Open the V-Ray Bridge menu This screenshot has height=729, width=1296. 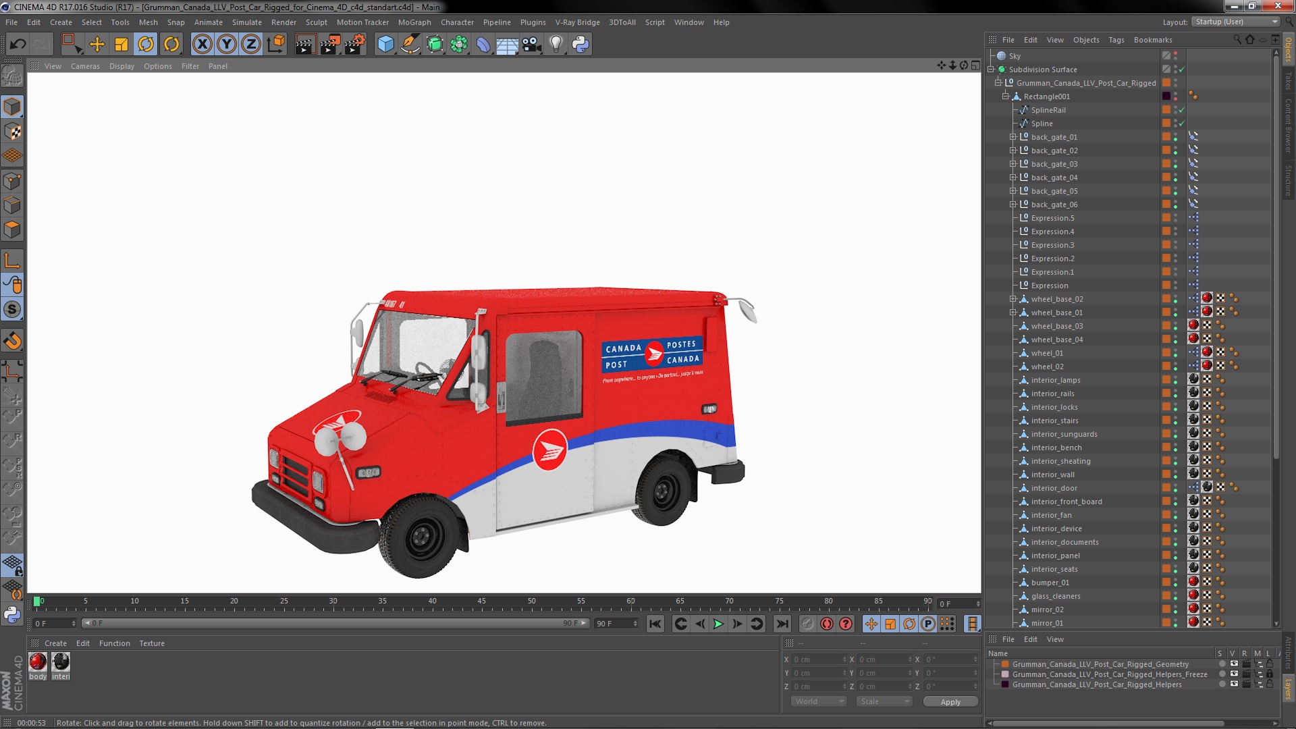click(577, 22)
